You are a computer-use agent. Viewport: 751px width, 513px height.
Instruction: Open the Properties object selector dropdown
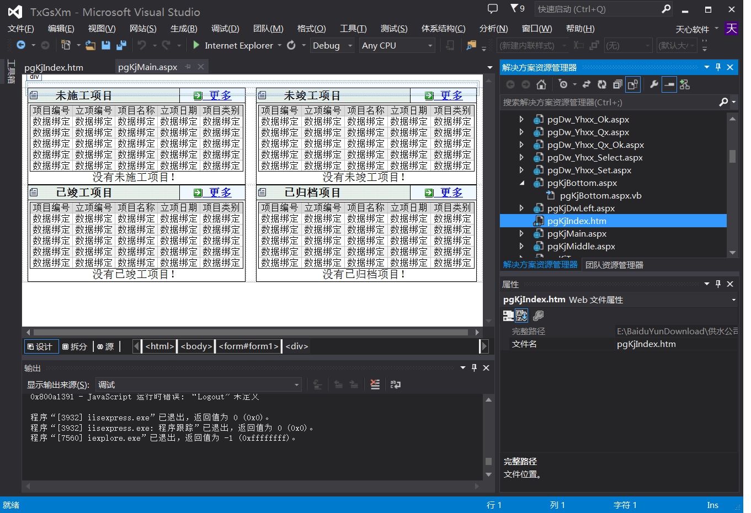click(x=733, y=300)
